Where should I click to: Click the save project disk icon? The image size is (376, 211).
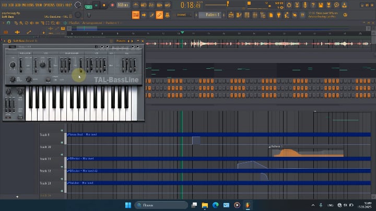(321, 5)
